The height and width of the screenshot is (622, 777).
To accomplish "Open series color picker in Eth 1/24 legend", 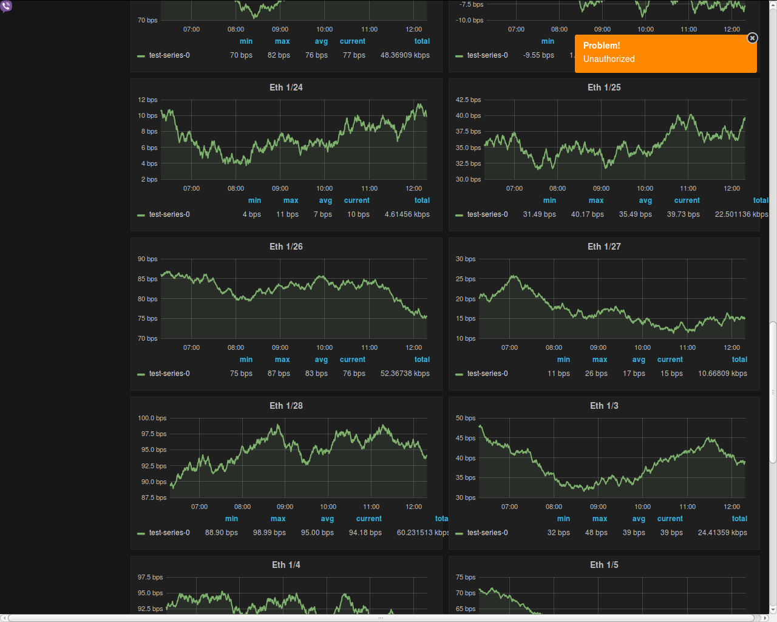I will click(141, 215).
